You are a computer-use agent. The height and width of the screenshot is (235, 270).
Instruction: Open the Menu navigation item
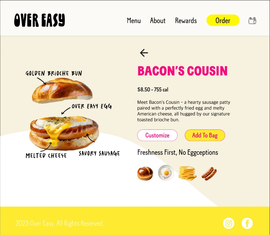pyautogui.click(x=134, y=21)
